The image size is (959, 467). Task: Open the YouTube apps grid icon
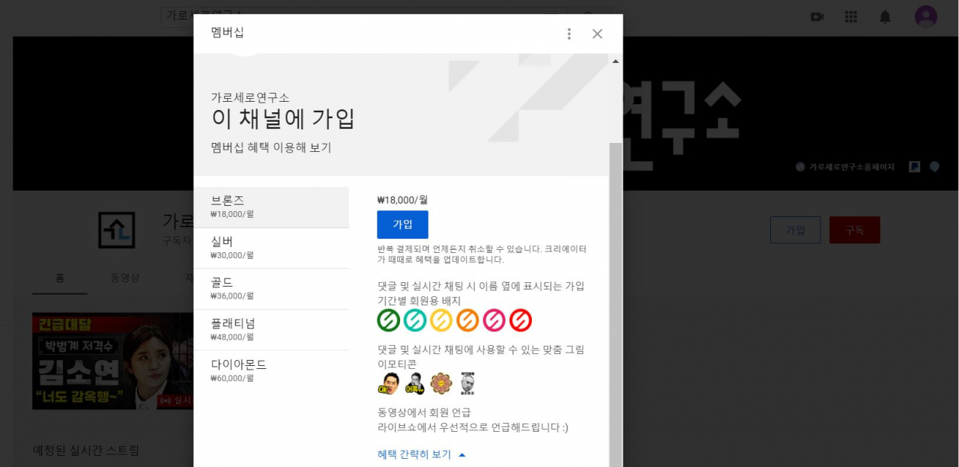tap(851, 16)
